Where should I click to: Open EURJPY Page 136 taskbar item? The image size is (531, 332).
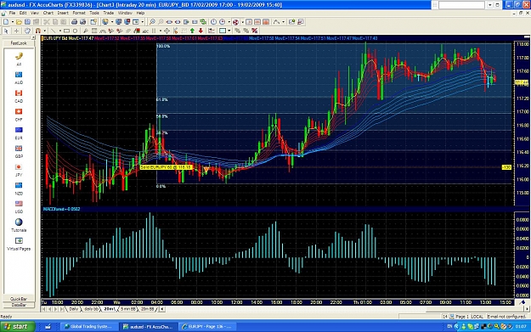point(206,327)
